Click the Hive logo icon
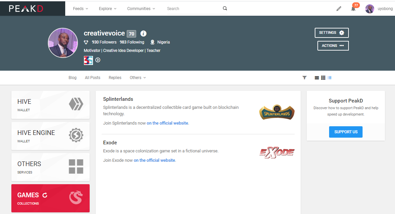This screenshot has height=214, width=395. (76, 104)
